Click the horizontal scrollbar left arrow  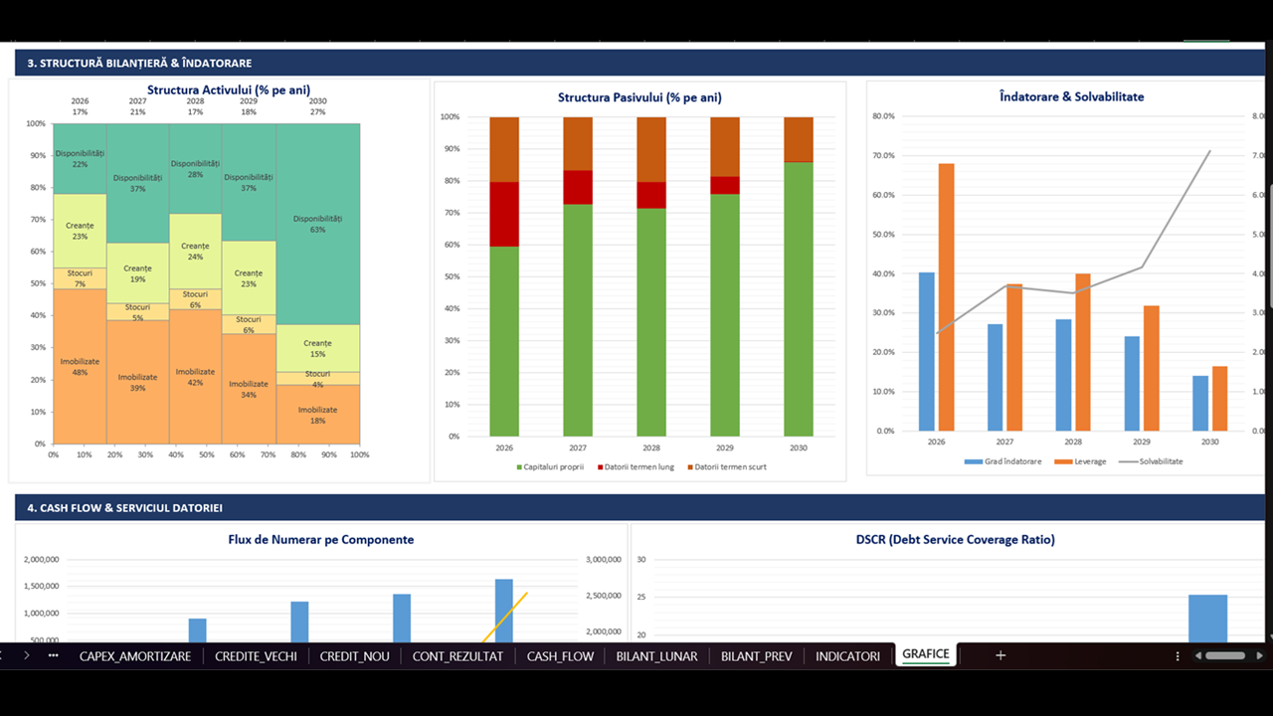click(x=1197, y=656)
